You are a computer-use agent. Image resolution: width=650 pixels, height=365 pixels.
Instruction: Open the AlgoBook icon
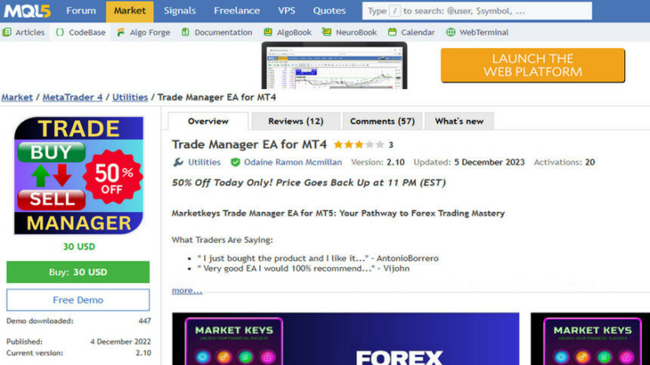pyautogui.click(x=267, y=32)
